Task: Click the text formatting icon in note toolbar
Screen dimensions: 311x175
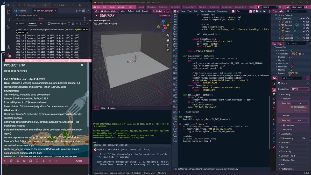Action: coord(5,161)
